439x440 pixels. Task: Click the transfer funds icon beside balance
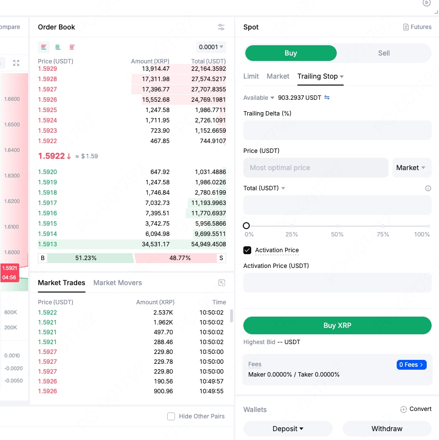click(x=327, y=98)
